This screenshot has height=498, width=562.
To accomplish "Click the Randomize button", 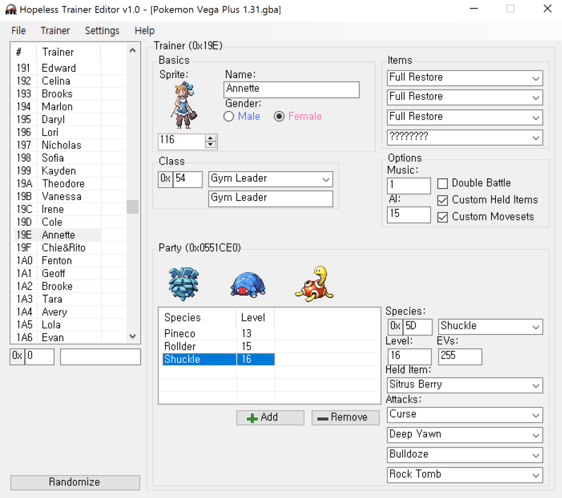I will [75, 482].
